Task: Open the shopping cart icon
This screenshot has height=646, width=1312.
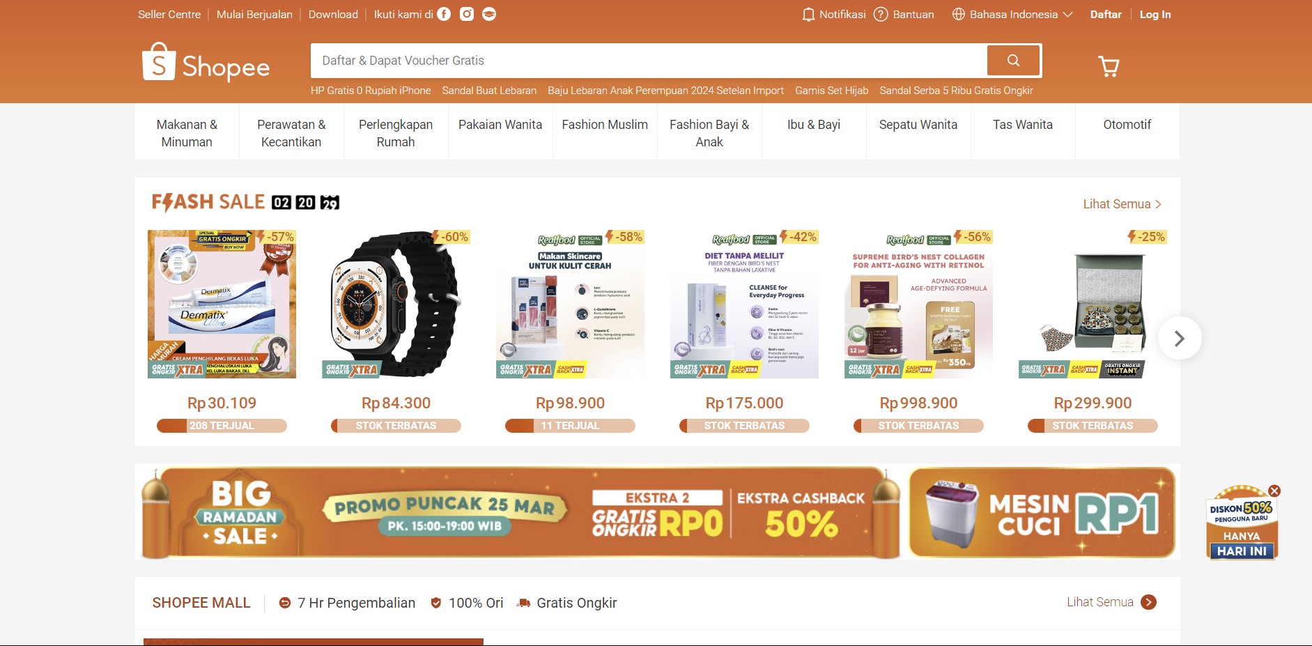Action: (x=1109, y=66)
